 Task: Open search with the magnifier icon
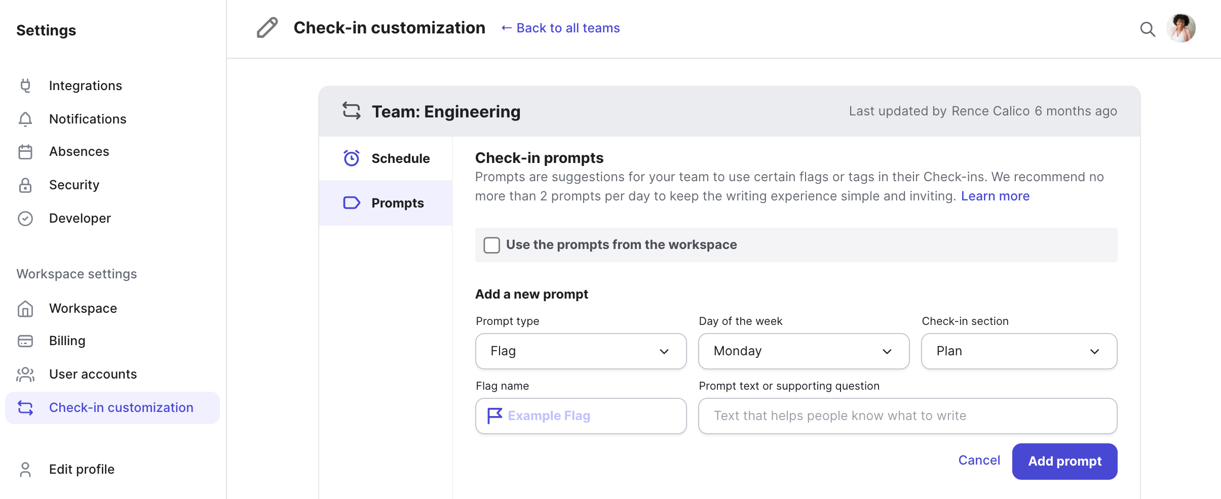point(1148,29)
